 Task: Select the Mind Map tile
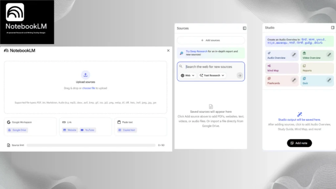[281, 68]
